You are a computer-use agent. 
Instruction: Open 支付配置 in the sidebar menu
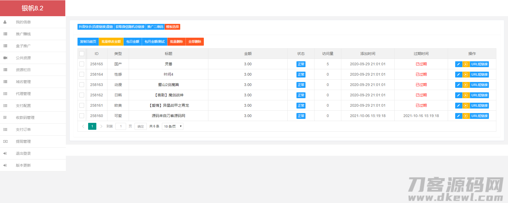click(x=23, y=106)
